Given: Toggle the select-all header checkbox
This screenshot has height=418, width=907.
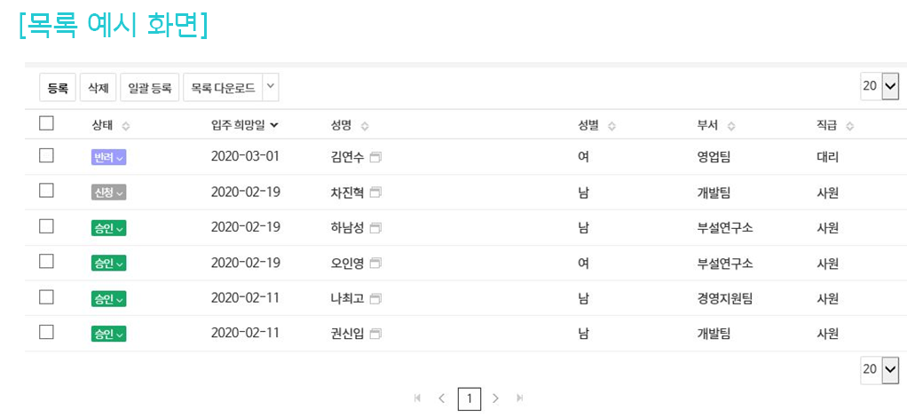Looking at the screenshot, I should point(47,124).
